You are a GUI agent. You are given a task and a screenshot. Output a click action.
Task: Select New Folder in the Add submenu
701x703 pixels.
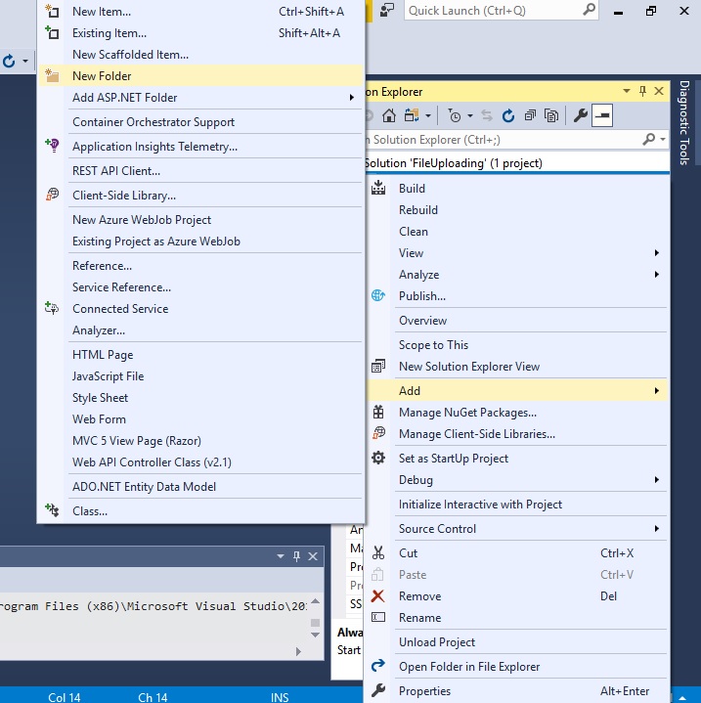(x=200, y=76)
